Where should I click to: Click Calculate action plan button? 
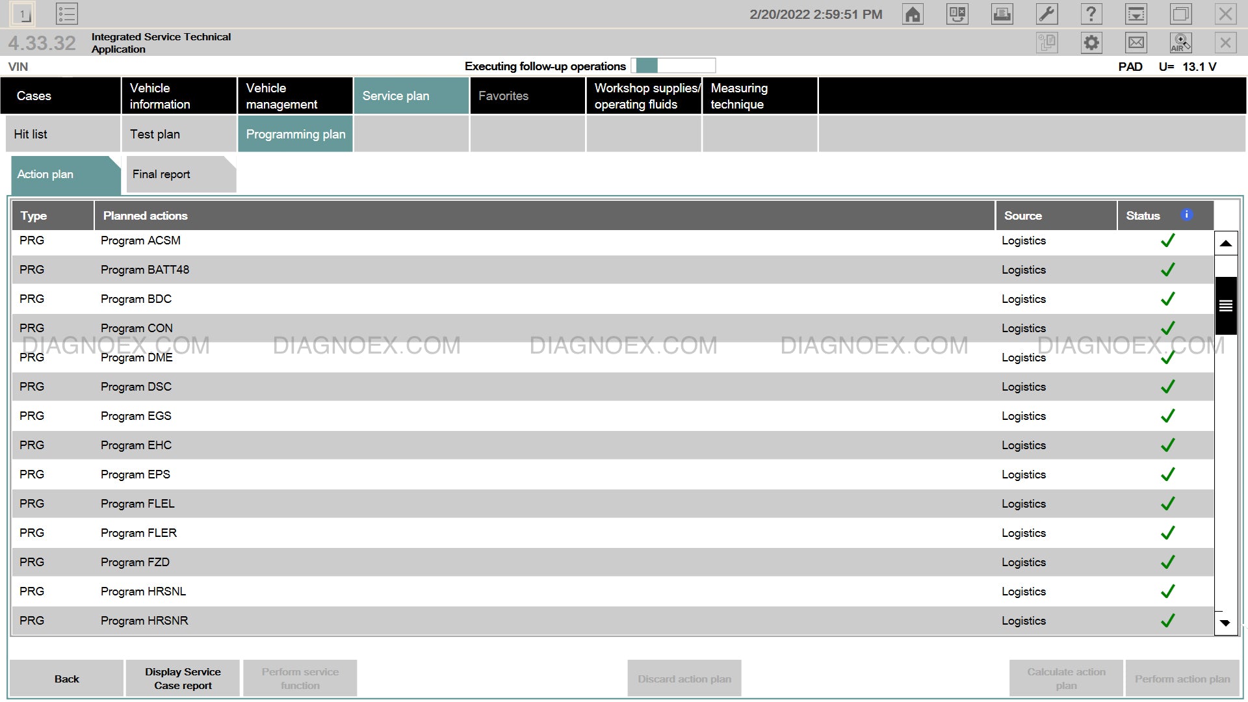coord(1066,679)
